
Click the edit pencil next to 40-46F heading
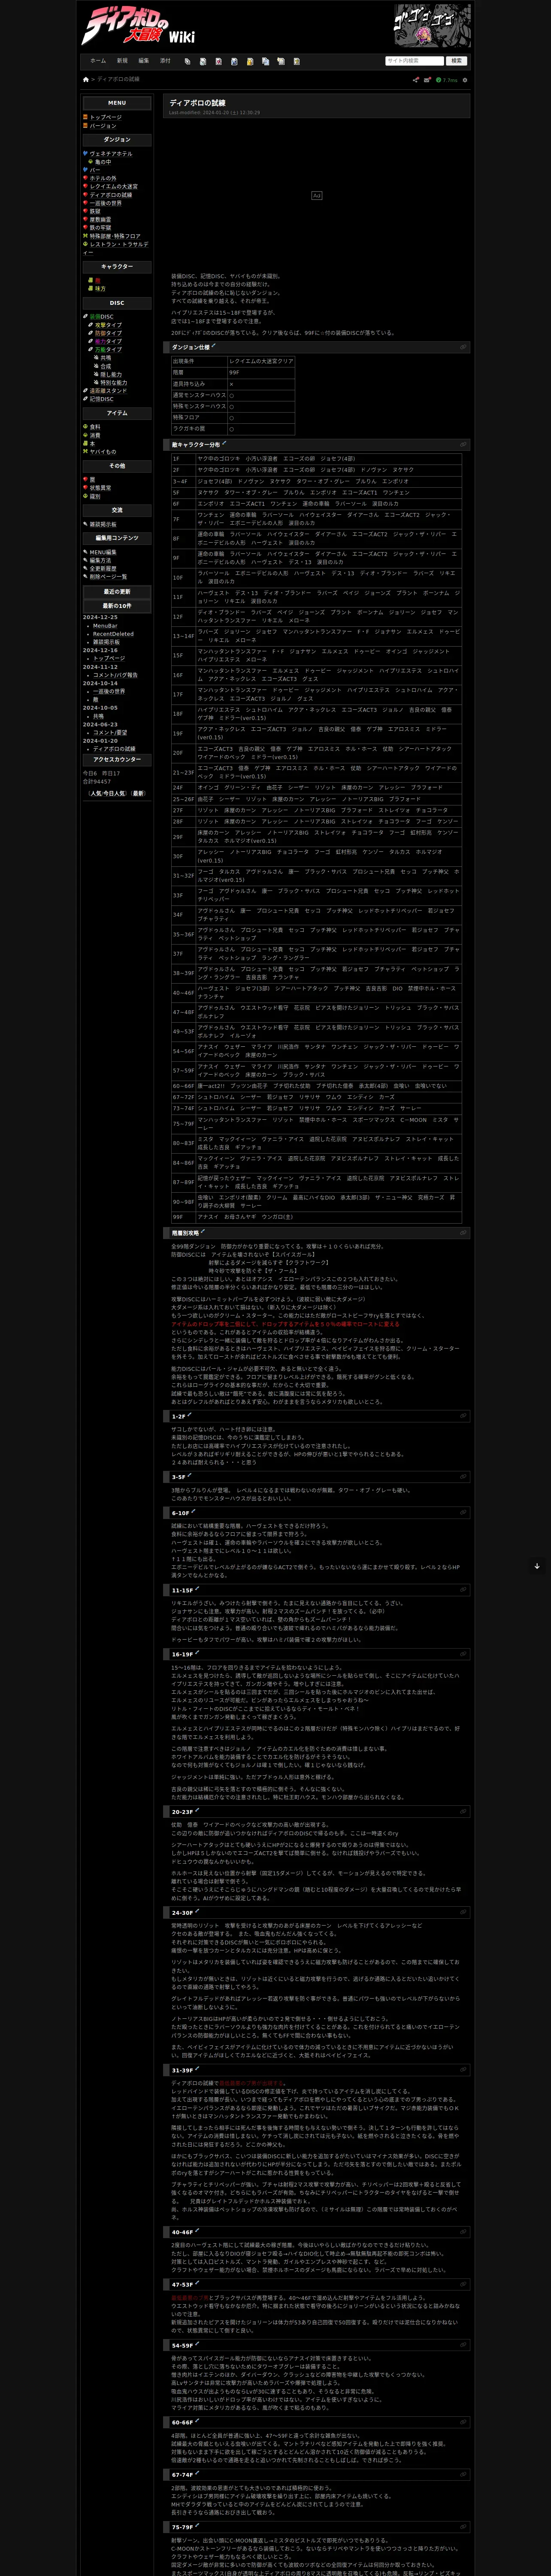coord(197,2231)
